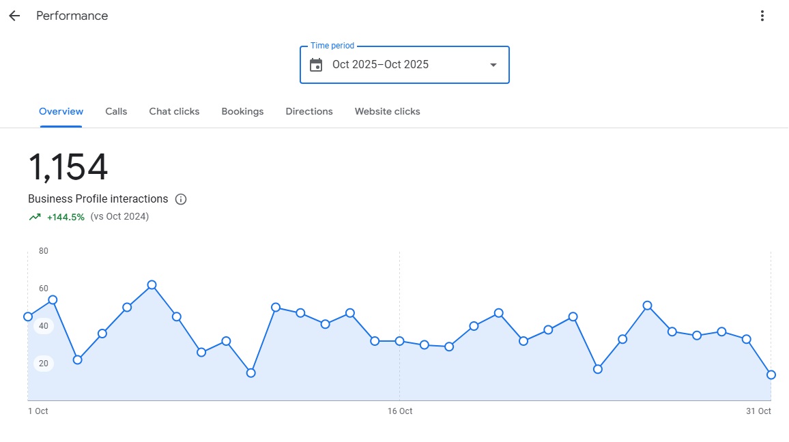The height and width of the screenshot is (442, 789).
Task: Click the 16 Oct axis label
Action: pos(400,411)
